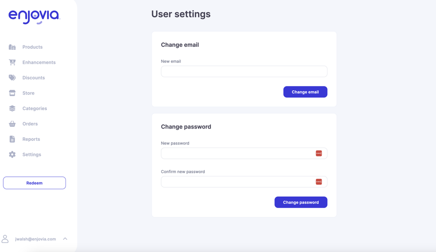Open the Discounts menu item
The height and width of the screenshot is (252, 436).
coord(34,78)
